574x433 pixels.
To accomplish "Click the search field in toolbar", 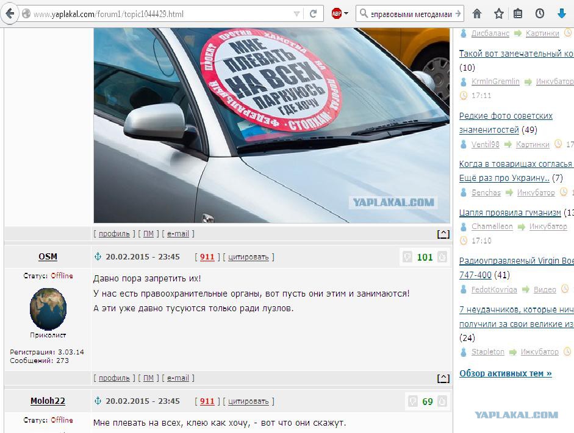I will click(x=411, y=14).
